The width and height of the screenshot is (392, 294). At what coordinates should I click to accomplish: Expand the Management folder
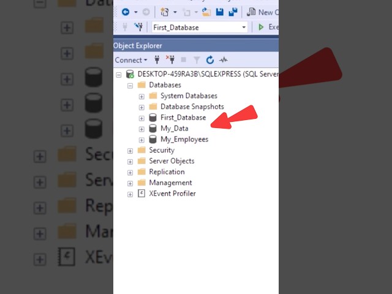click(x=130, y=184)
